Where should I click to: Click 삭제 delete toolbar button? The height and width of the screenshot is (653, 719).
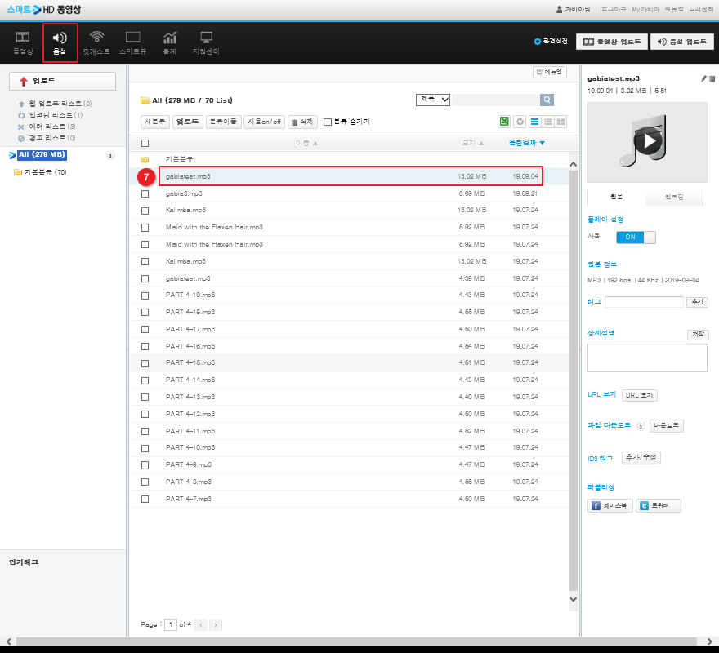pyautogui.click(x=302, y=122)
